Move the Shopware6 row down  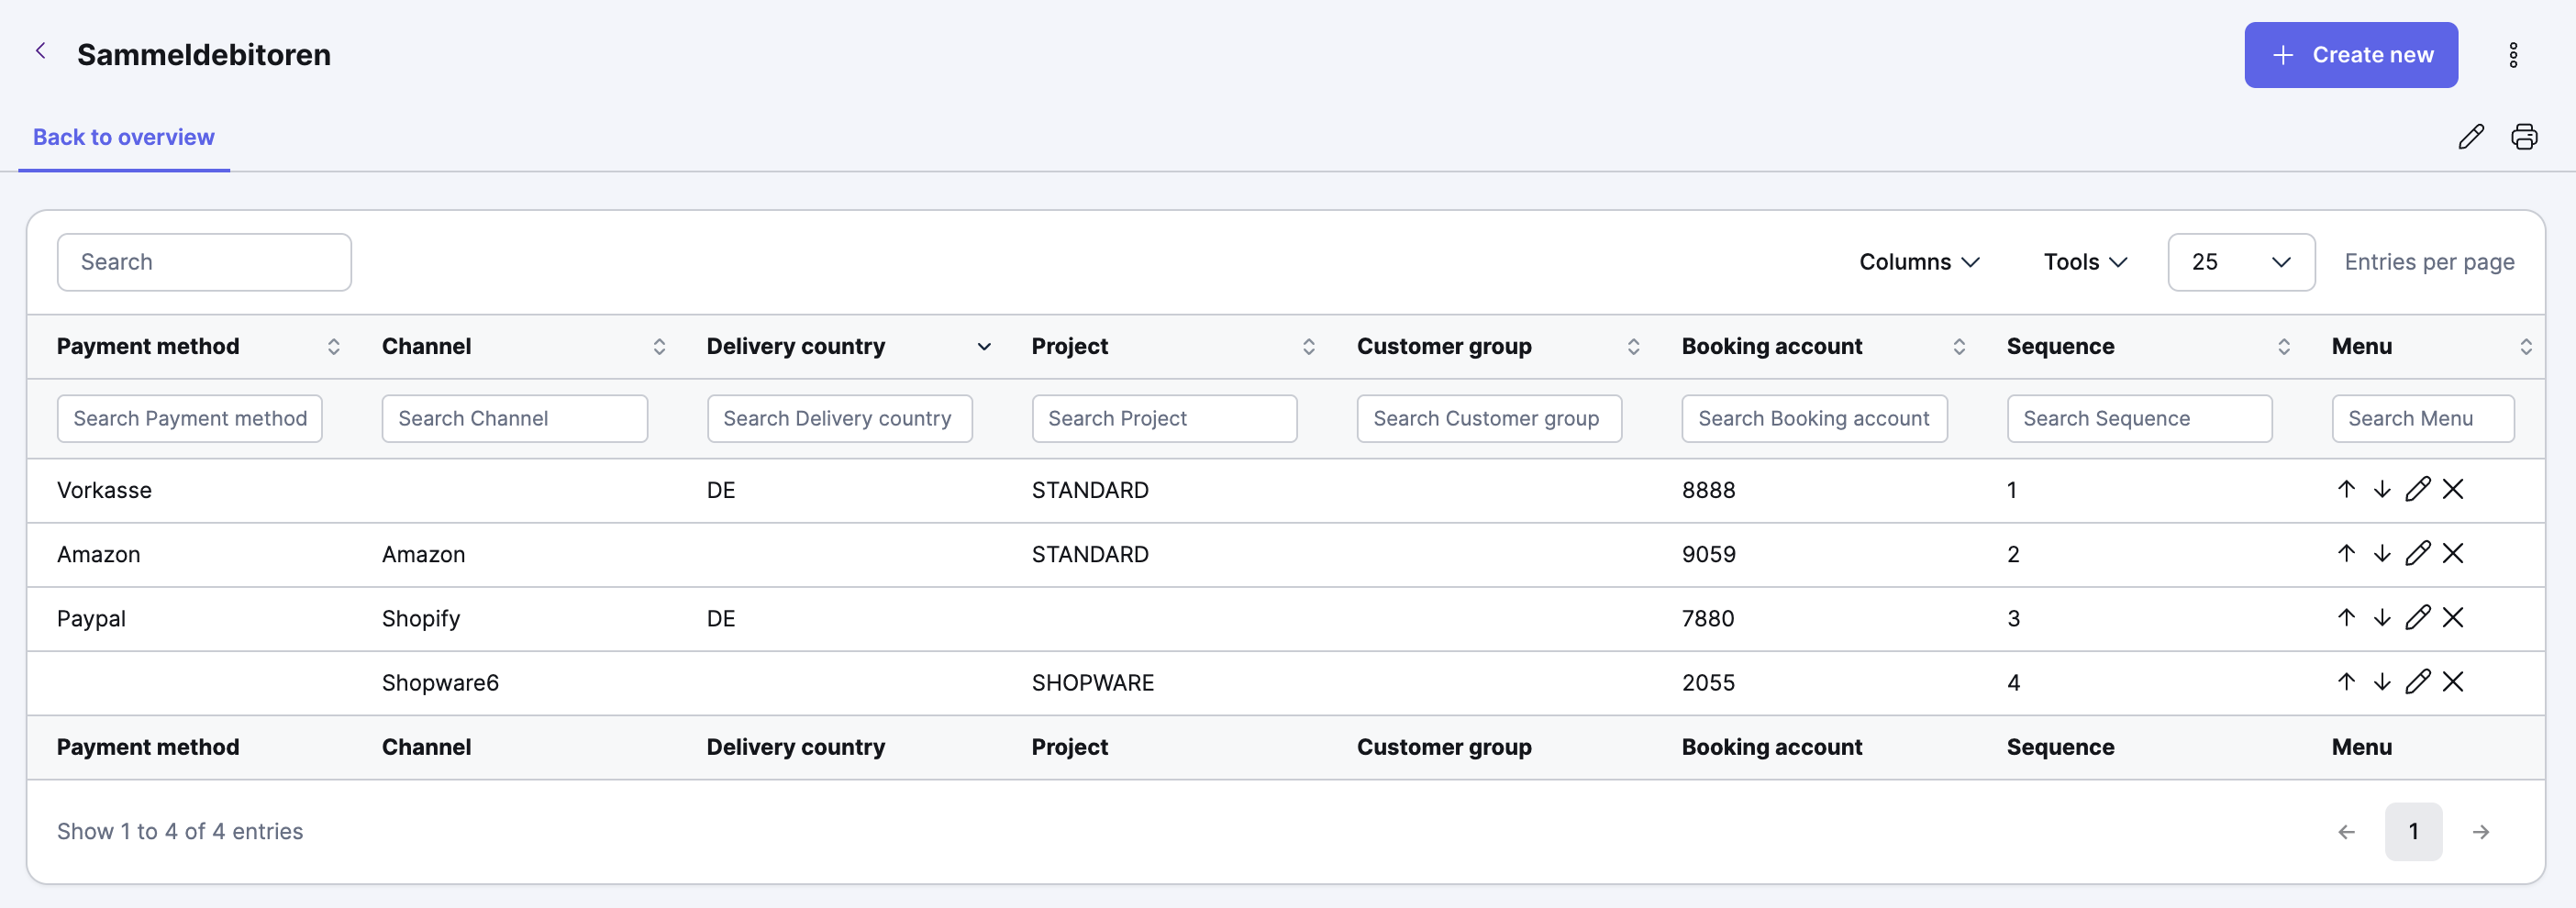click(x=2382, y=681)
